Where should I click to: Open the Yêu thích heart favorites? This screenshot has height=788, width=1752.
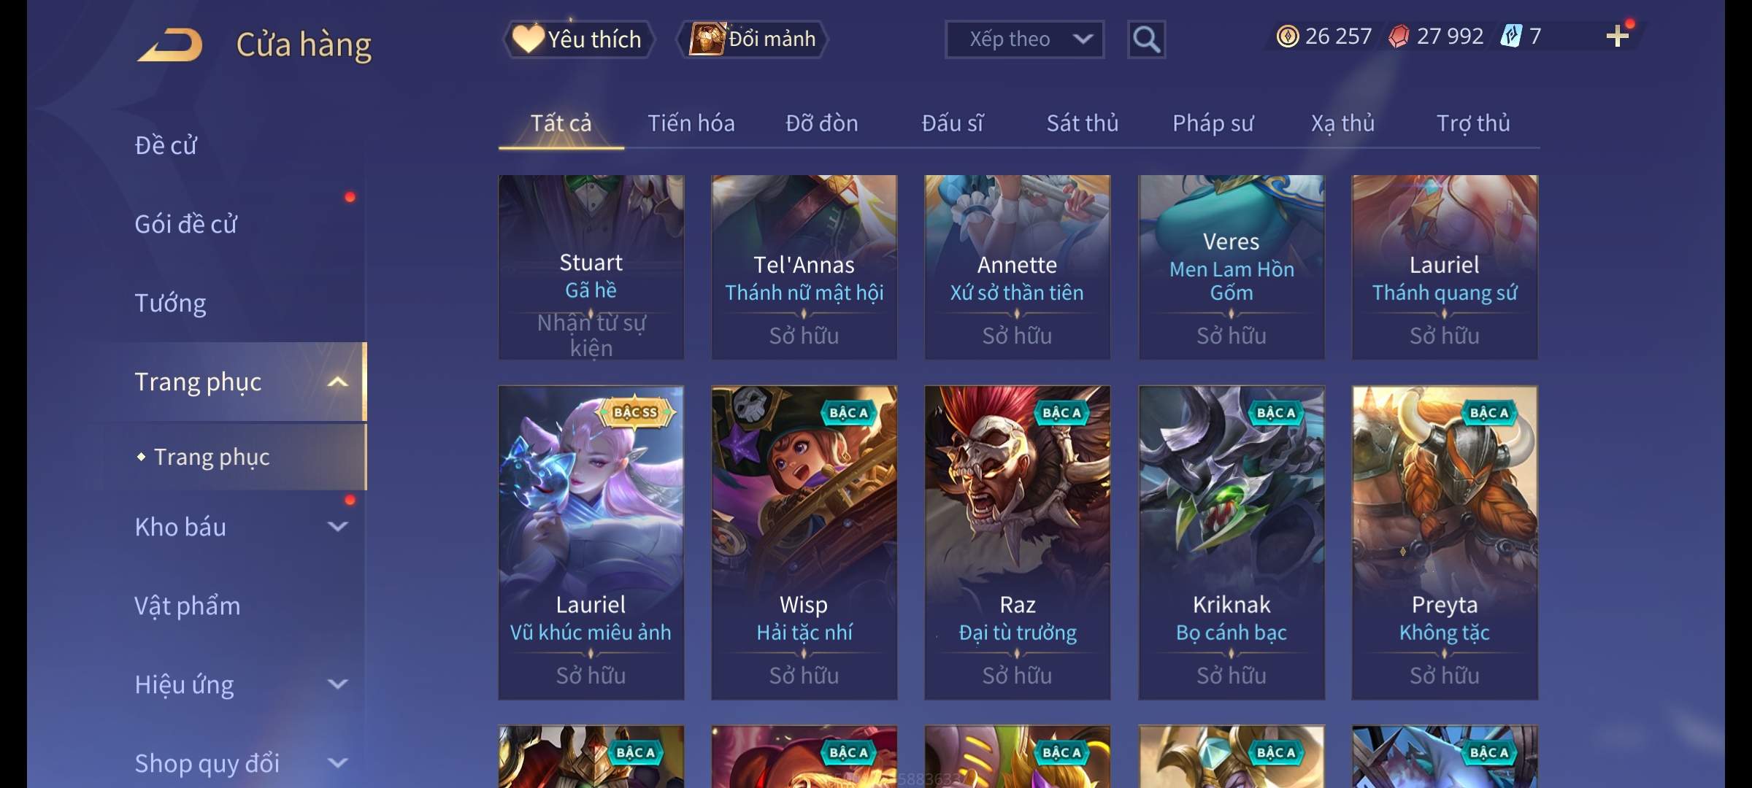pyautogui.click(x=578, y=39)
